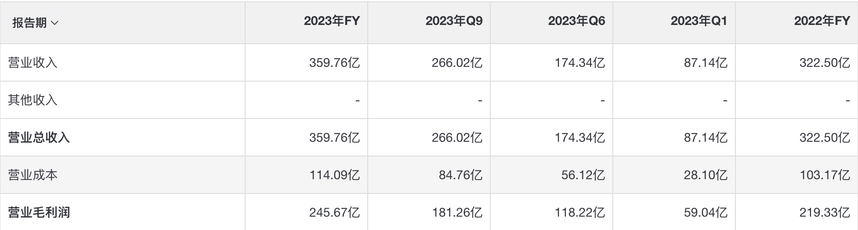
Task: Click the 营业毛利润 row label
Action: coord(39,212)
